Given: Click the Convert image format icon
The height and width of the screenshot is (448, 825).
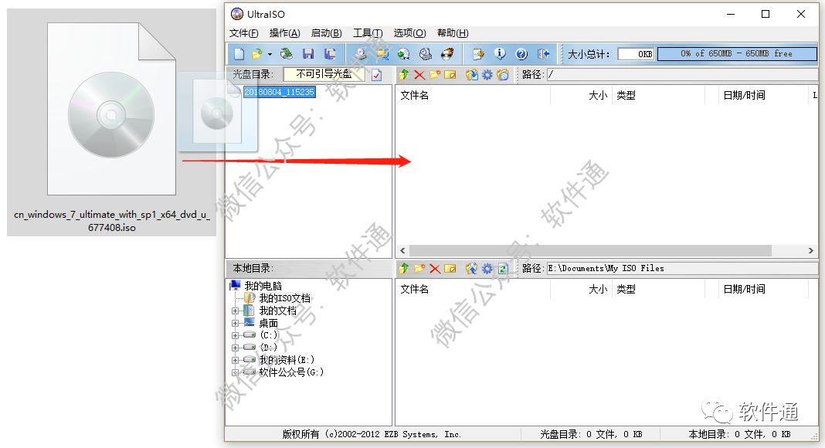Looking at the screenshot, I should [403, 53].
